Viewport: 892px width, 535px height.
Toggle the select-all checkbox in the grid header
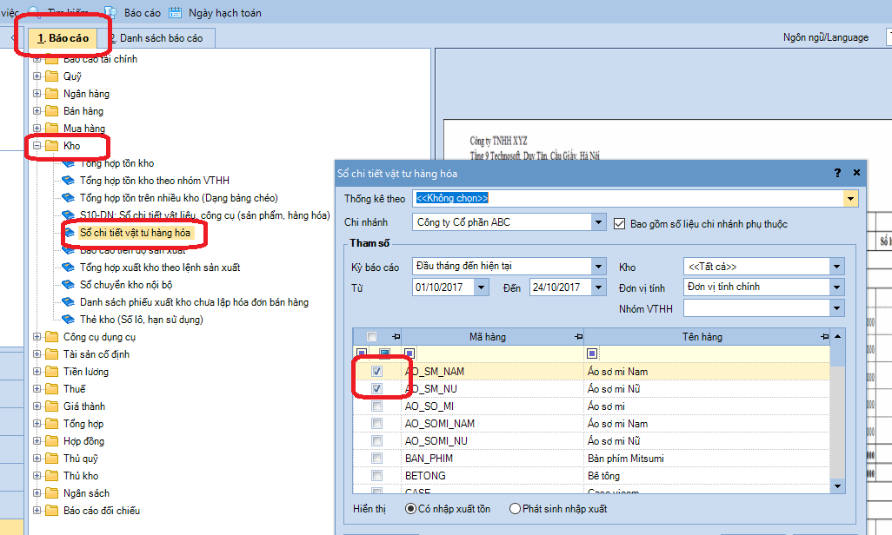coord(371,337)
